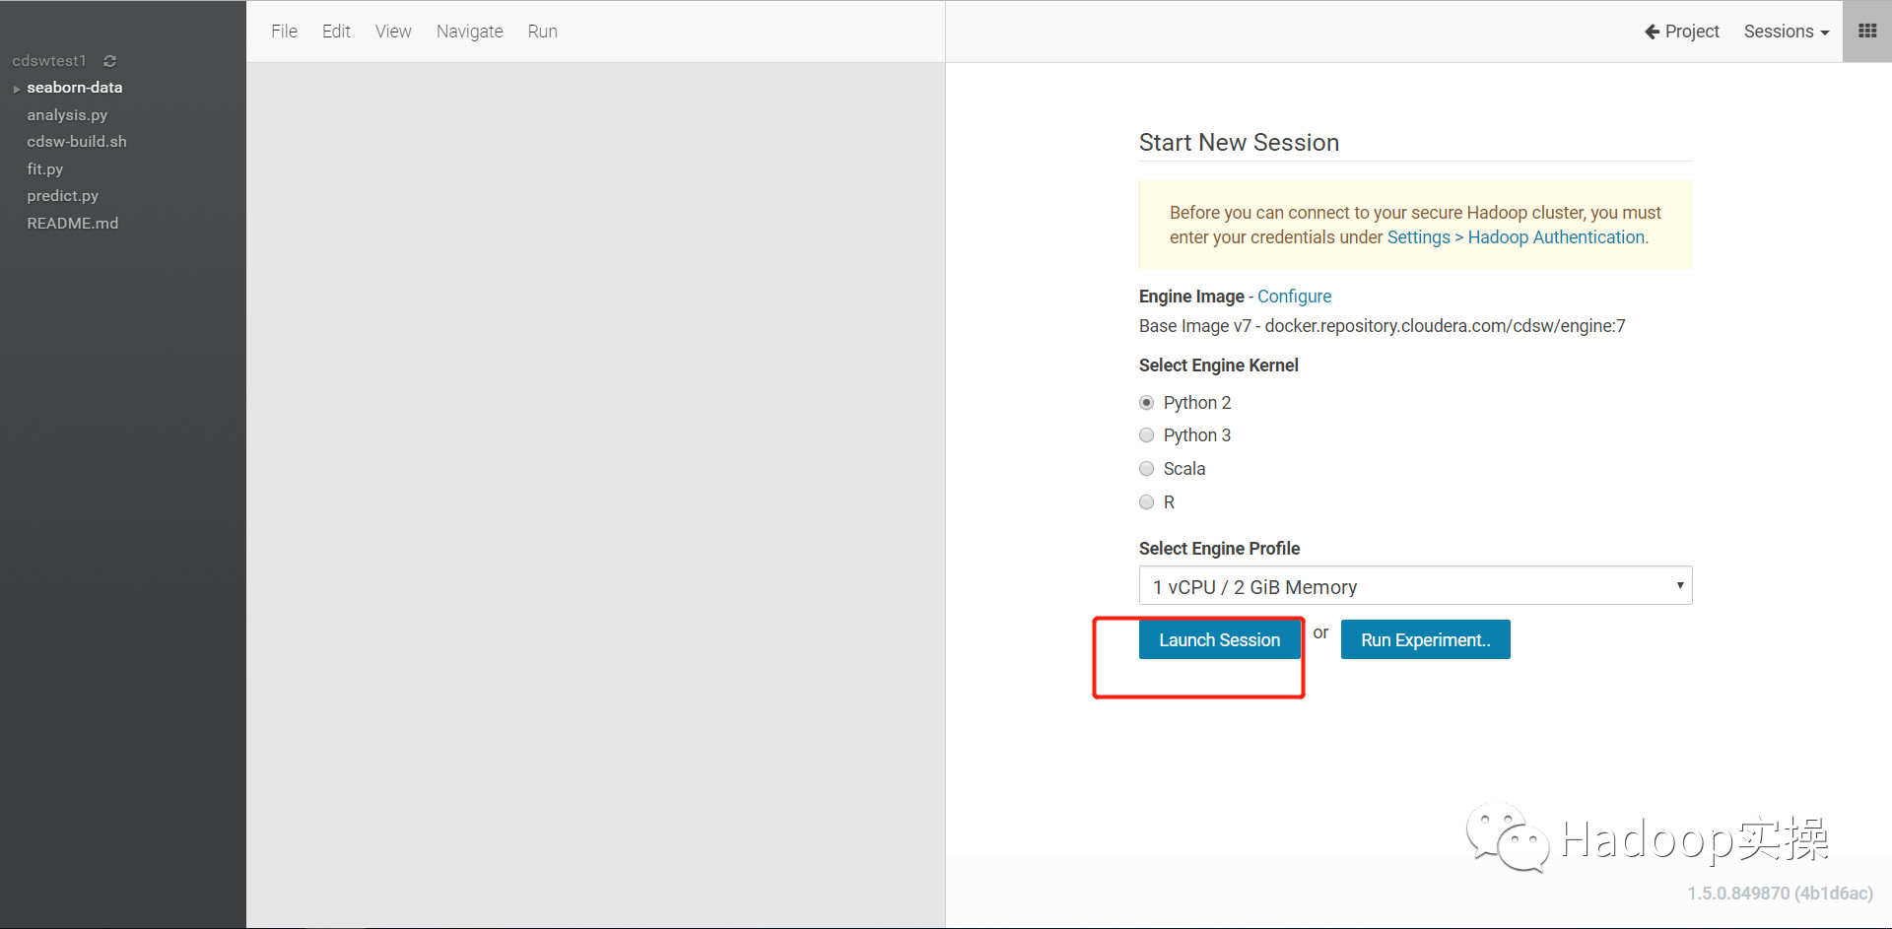Expand the Sessions dropdown menu
Image resolution: width=1892 pixels, height=929 pixels.
(x=1786, y=32)
